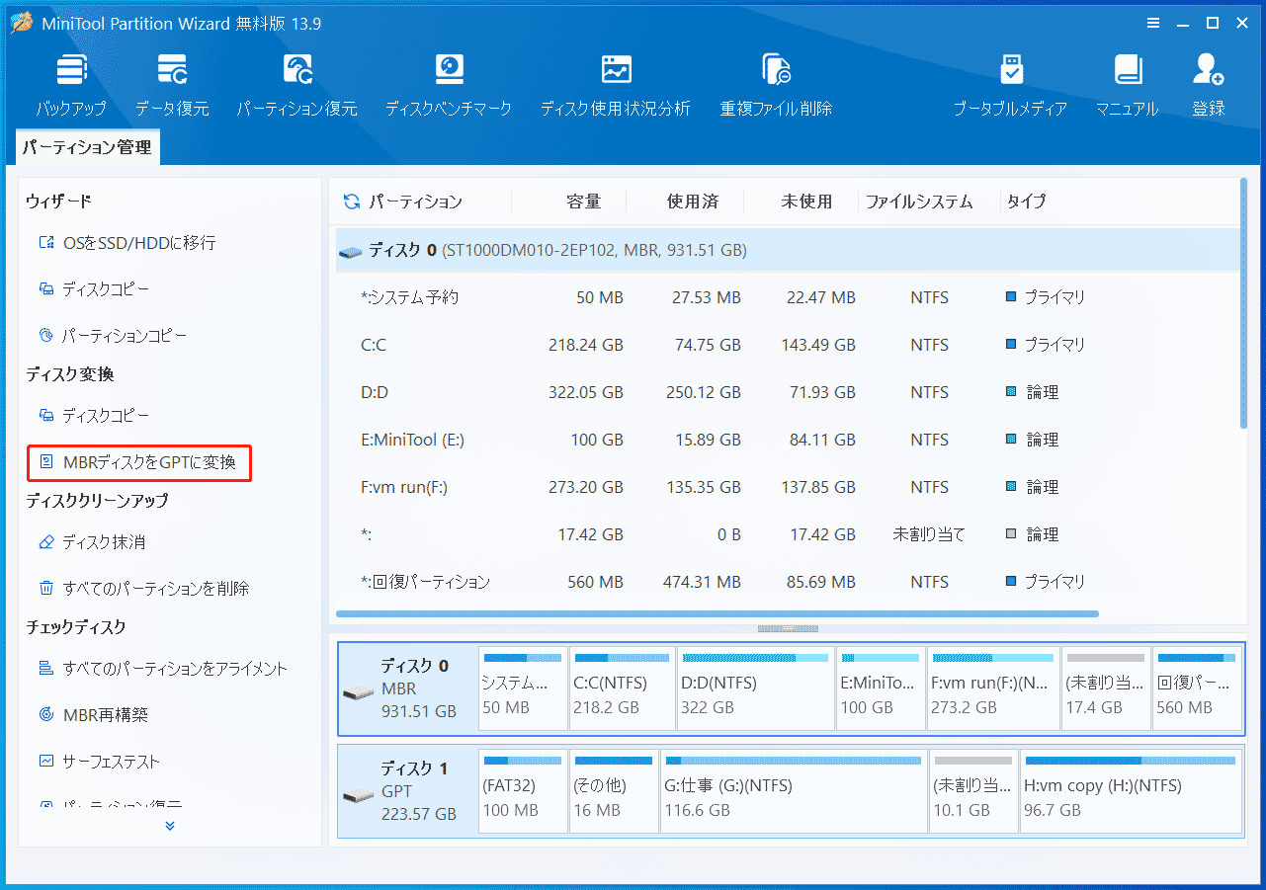This screenshot has width=1266, height=890.
Task: Create ブータブルメディア bootable media
Action: click(1010, 85)
